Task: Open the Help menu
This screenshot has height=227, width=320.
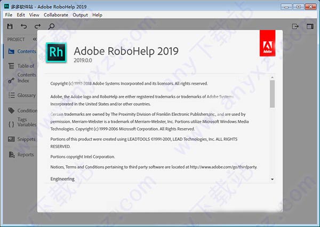Action: tap(97, 15)
